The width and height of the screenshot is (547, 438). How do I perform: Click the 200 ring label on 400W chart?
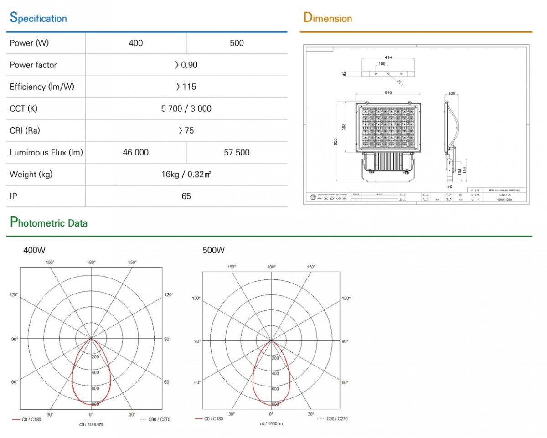pyautogui.click(x=95, y=356)
